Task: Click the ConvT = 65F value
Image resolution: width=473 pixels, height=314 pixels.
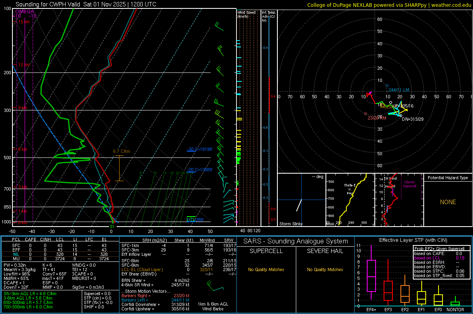Action: (54, 274)
